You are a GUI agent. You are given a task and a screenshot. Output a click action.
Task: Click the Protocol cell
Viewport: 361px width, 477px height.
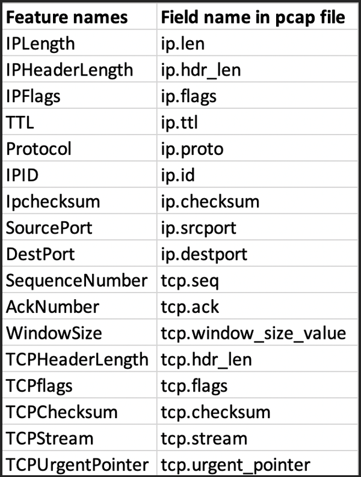pos(79,148)
